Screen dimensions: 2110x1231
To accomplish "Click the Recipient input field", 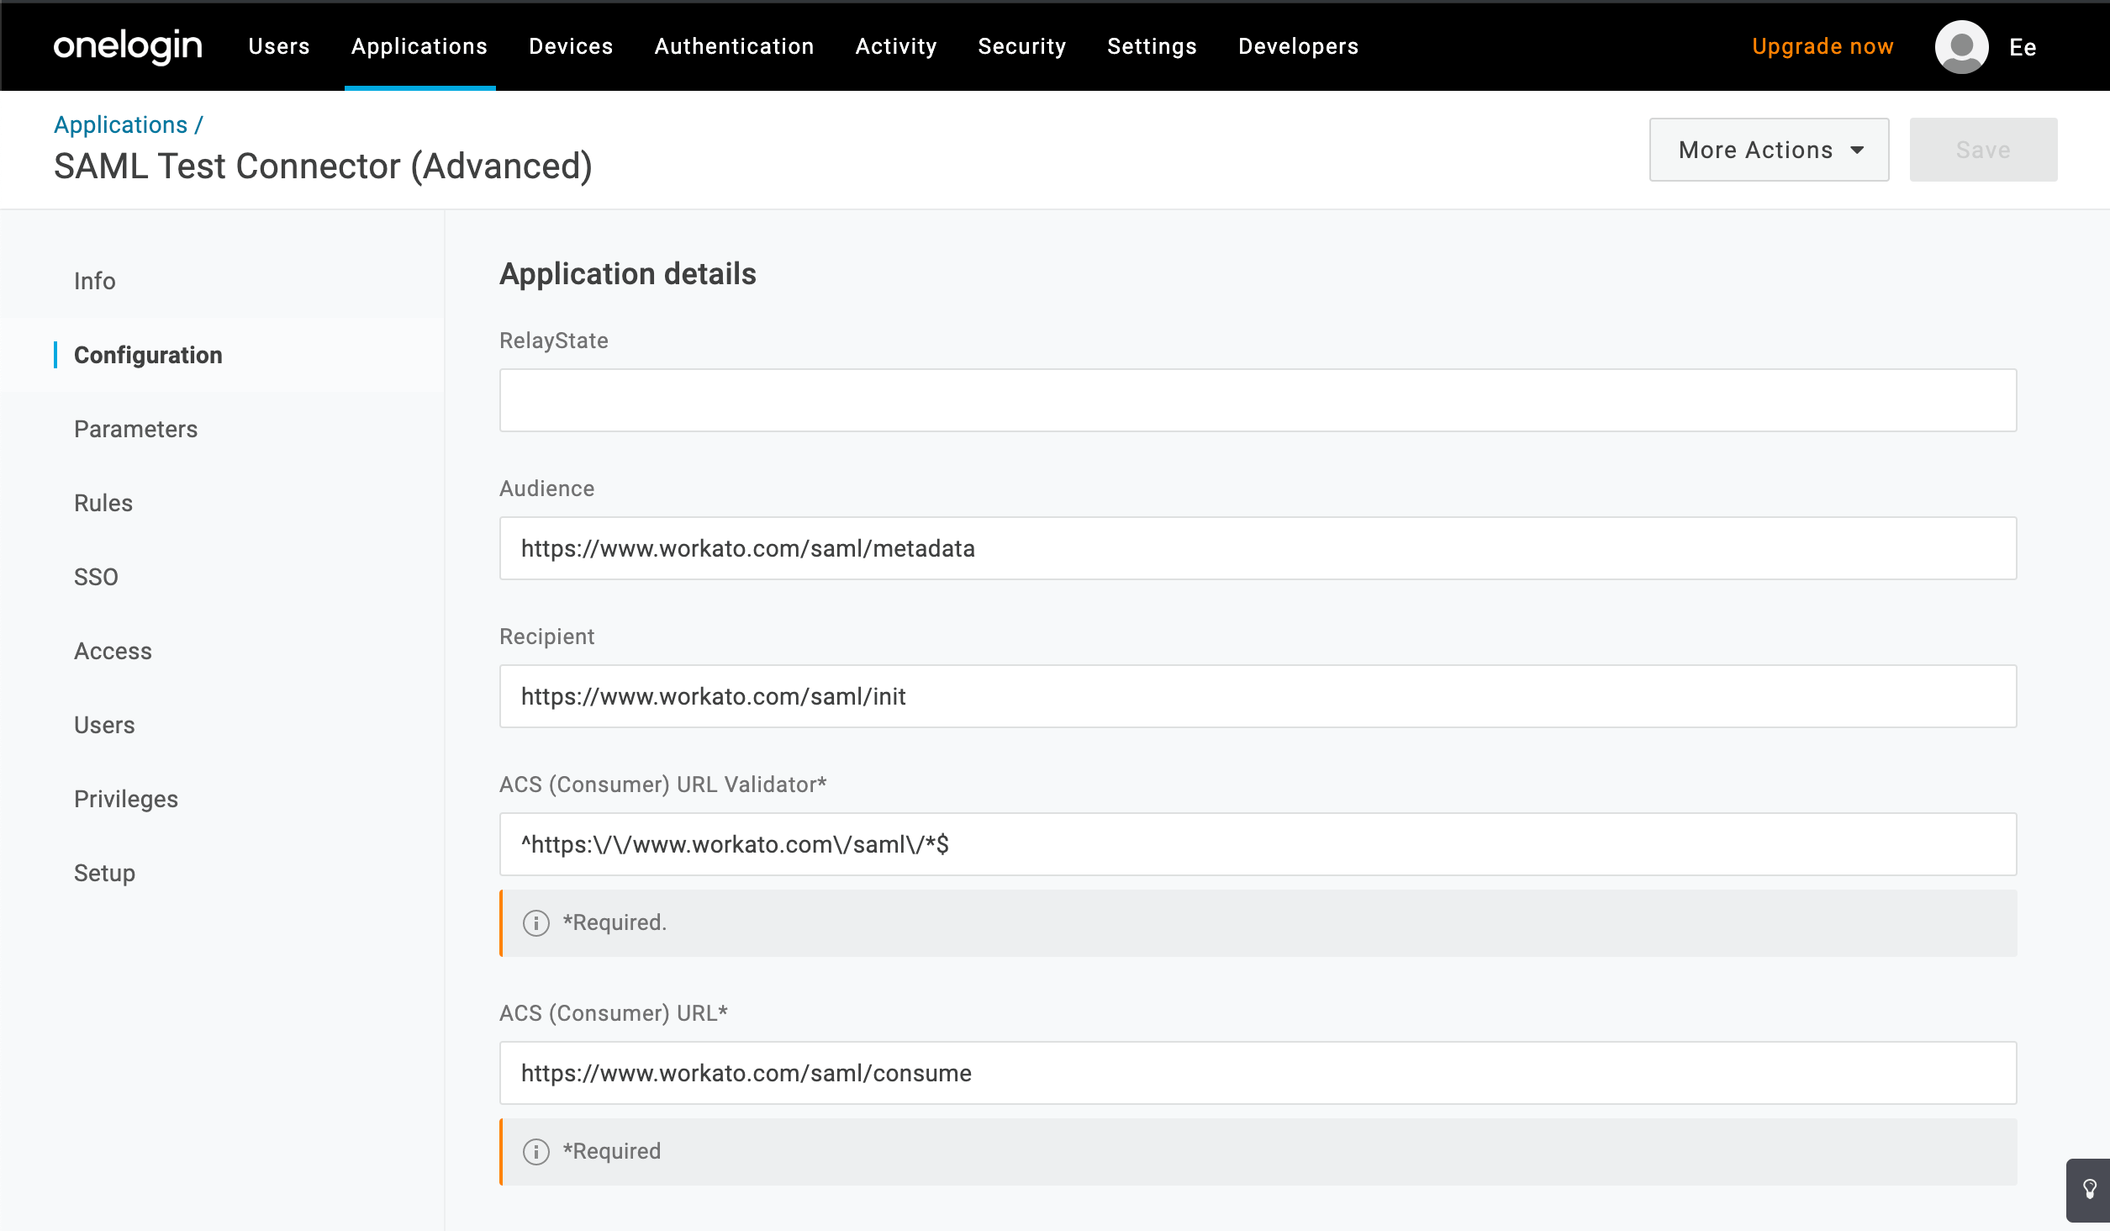I will coord(1258,696).
